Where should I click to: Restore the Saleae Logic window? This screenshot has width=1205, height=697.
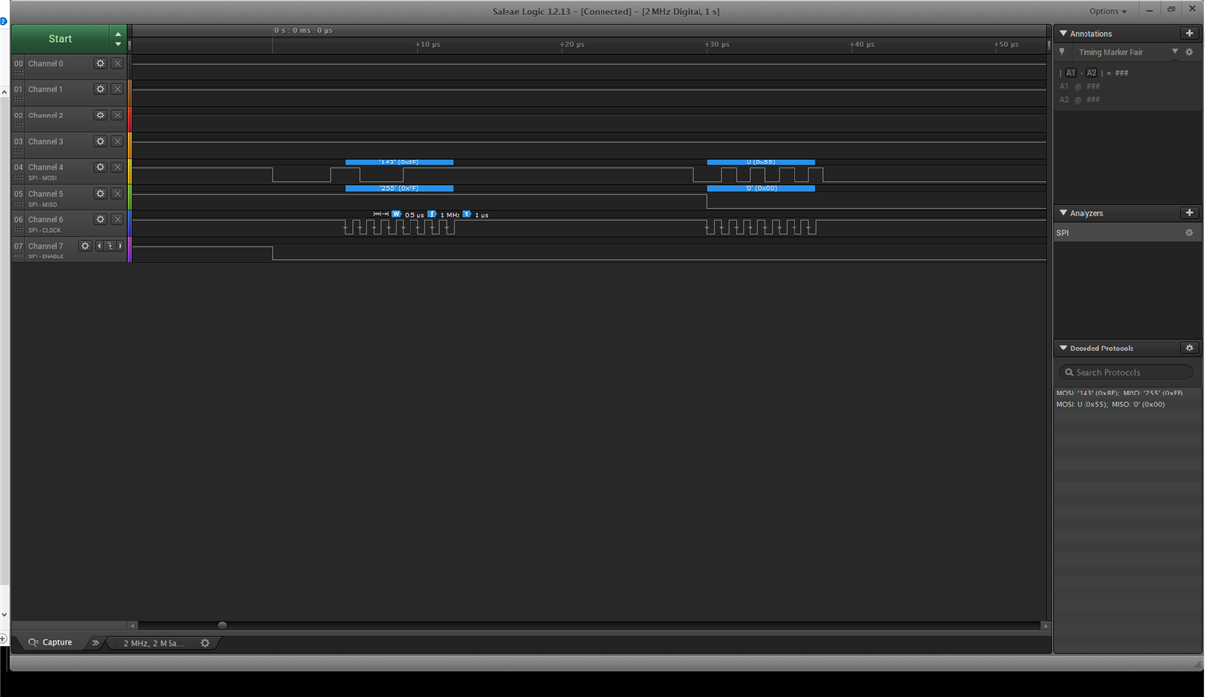tap(1171, 9)
